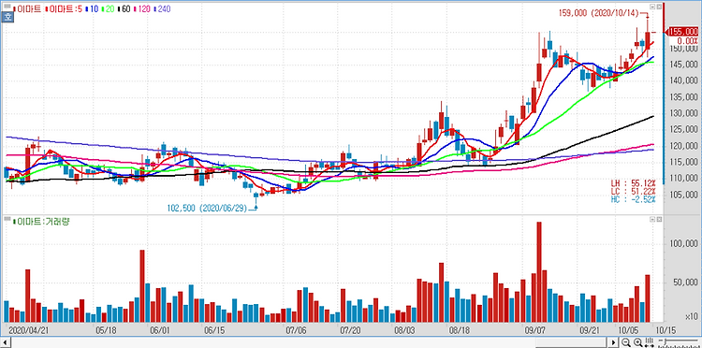Select the purple 240 moving average legend
The width and height of the screenshot is (702, 348).
pos(162,8)
